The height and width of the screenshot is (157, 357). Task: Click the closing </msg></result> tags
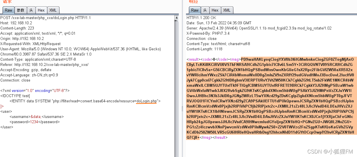[214, 138]
